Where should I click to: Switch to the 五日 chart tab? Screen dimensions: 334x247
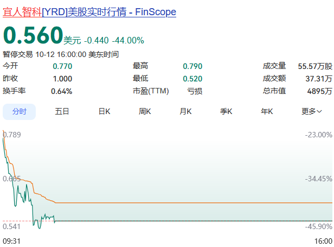click(x=62, y=111)
